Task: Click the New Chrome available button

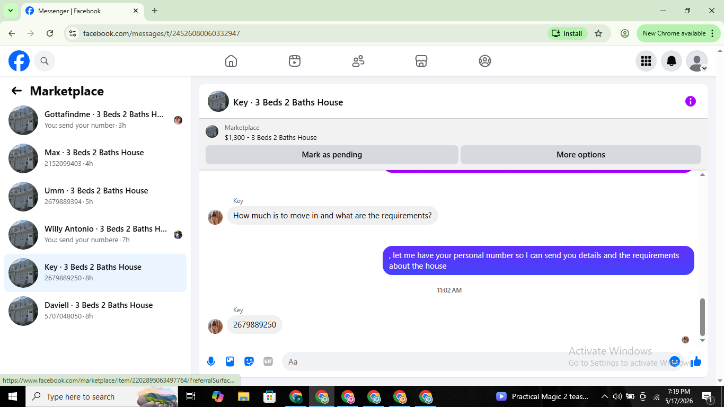Action: click(679, 33)
